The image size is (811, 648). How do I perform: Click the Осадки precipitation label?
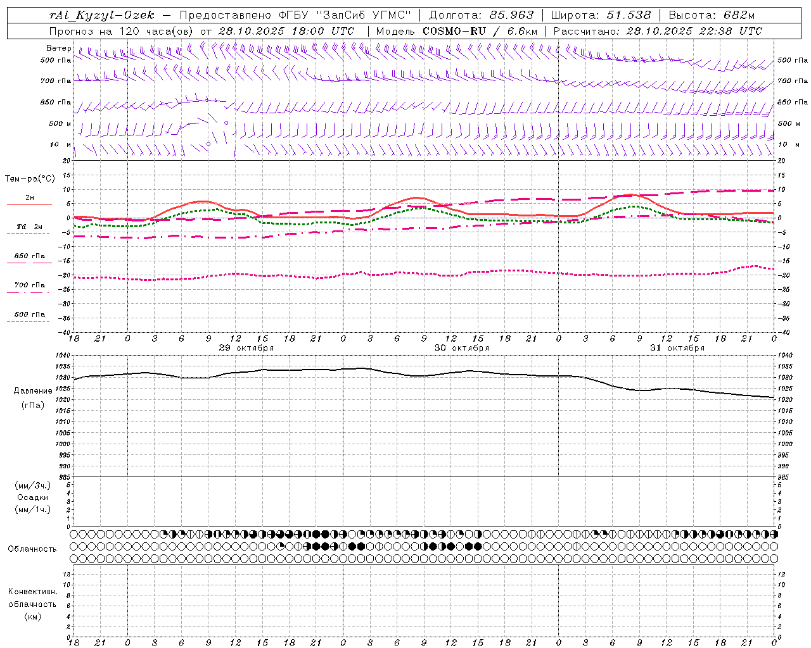(32, 498)
